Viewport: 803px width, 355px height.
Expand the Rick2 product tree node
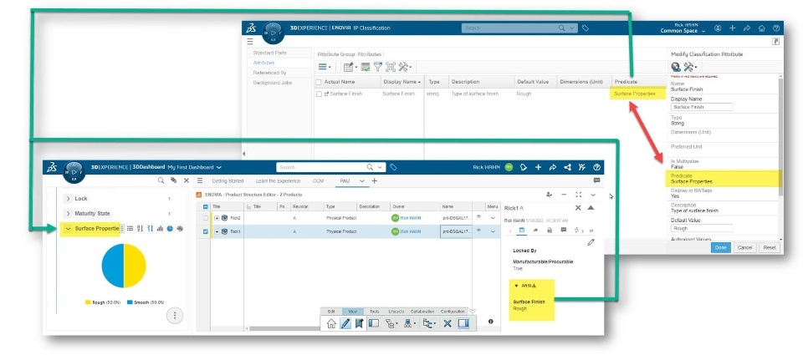[217, 218]
